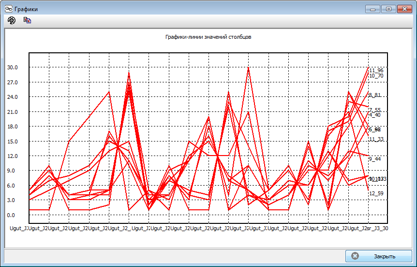Minimize the Графики window
This screenshot has width=417, height=267.
coord(372,9)
